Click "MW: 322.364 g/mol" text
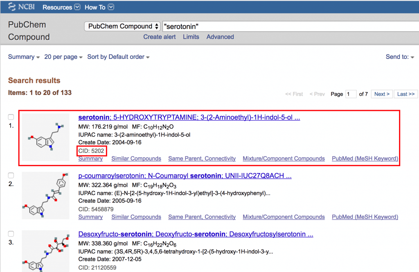 [x=103, y=185]
